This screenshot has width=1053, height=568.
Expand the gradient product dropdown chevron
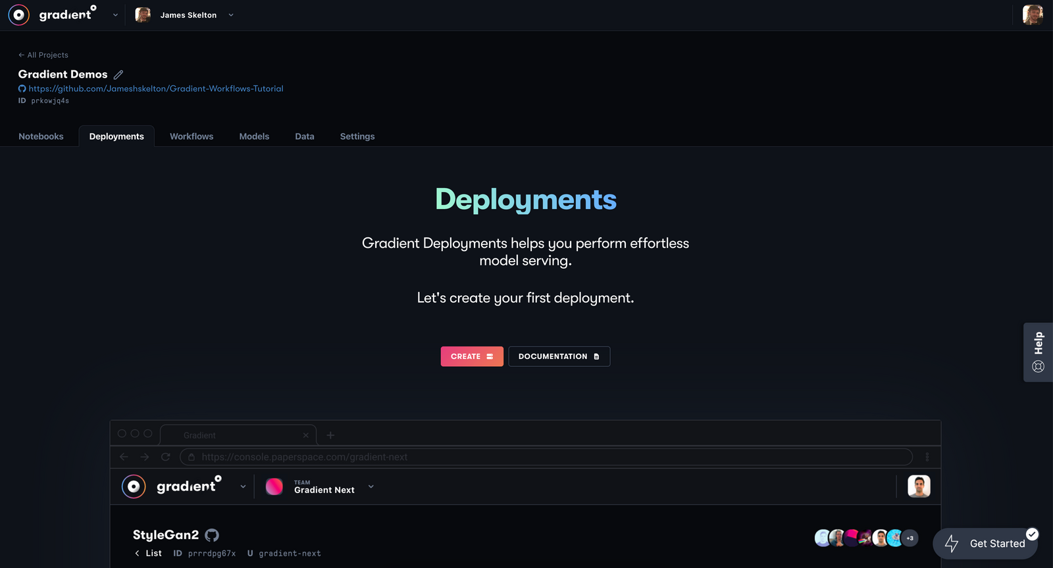(115, 15)
